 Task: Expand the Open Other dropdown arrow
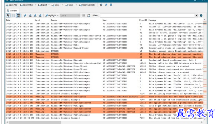click(x=35, y=5)
